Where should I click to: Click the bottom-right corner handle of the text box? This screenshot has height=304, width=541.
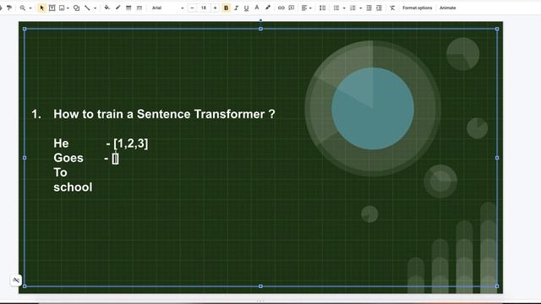pos(497,286)
